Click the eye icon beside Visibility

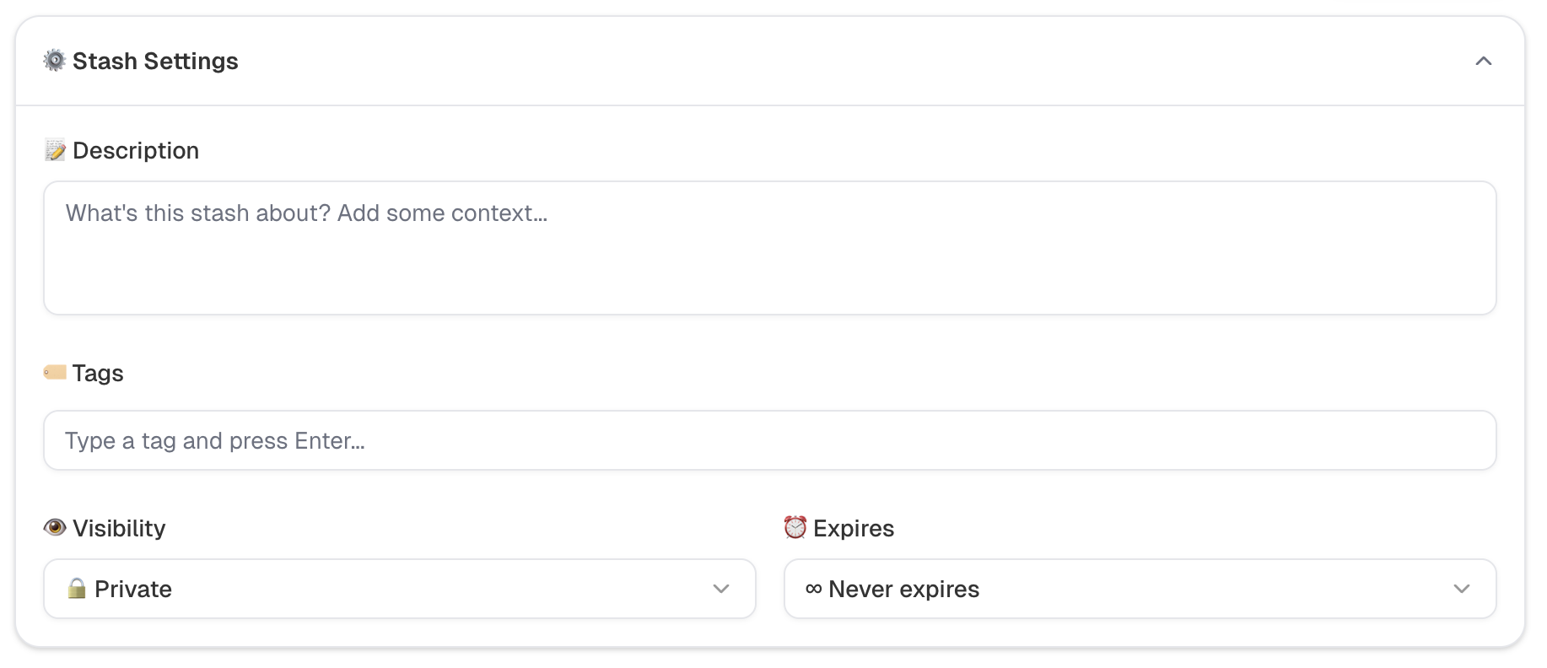(x=55, y=528)
